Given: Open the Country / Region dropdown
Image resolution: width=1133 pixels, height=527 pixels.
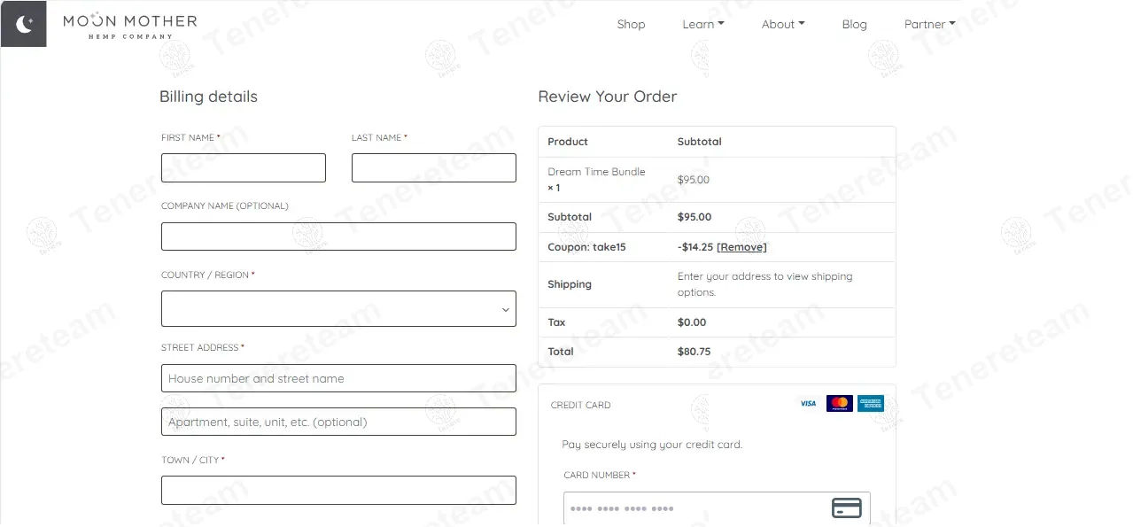Looking at the screenshot, I should [338, 309].
